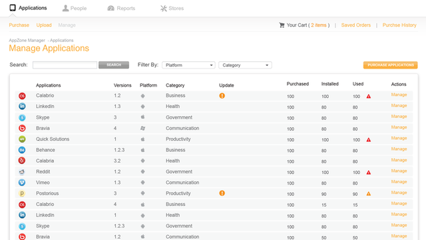This screenshot has height=240, width=426.
Task: Click Manage link for Vimeo
Action: click(x=399, y=182)
